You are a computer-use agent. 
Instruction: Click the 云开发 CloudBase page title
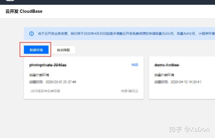[24, 11]
